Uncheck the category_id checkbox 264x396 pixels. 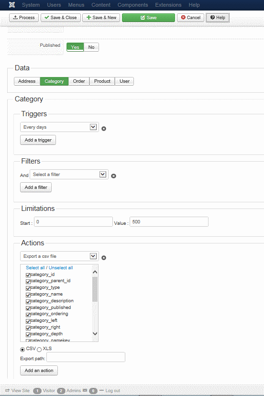(28, 275)
